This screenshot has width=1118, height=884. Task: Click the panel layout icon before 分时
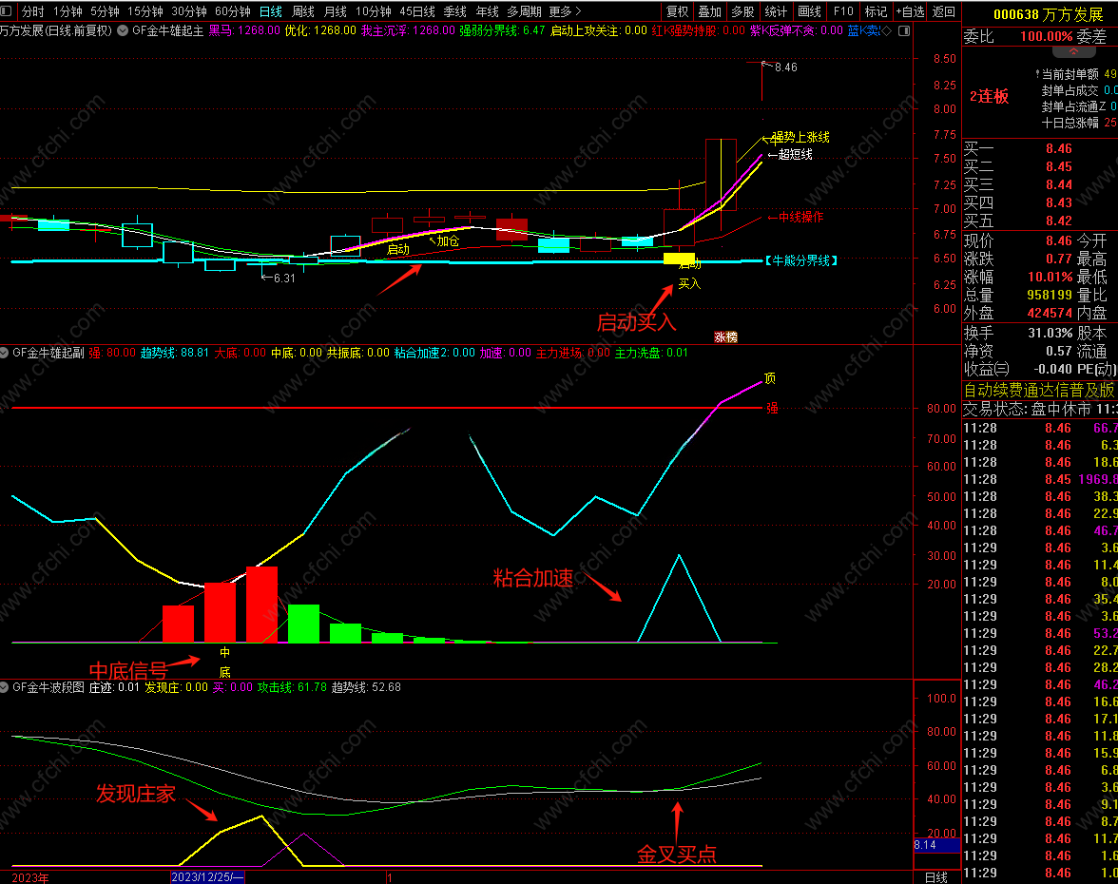(7, 11)
